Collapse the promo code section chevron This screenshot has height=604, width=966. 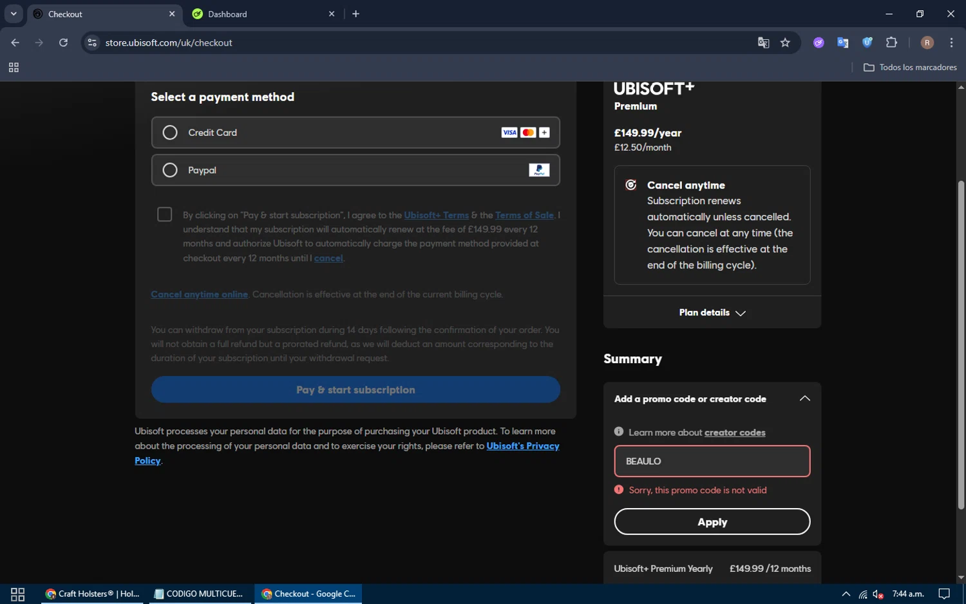804,399
